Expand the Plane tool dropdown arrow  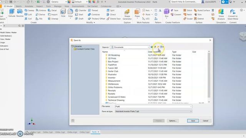coord(137,18)
